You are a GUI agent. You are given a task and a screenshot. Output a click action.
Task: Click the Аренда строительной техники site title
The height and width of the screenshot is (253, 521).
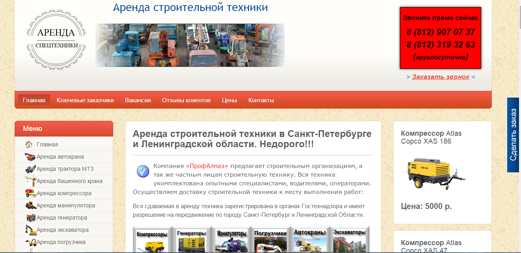[190, 7]
